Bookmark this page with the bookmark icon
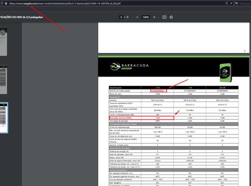This screenshot has height=186, width=251. pos(227,3)
